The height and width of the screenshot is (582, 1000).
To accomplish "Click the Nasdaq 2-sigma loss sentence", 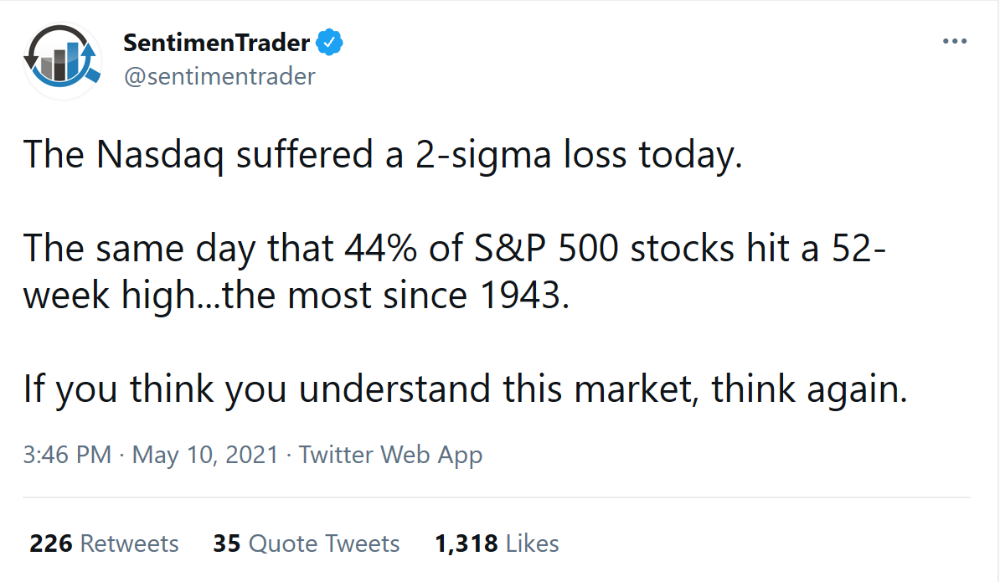I will point(383,155).
